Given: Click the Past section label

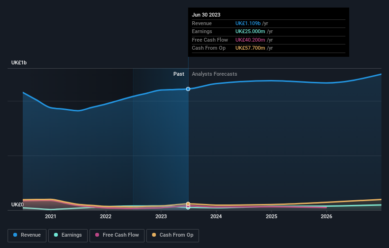Looking at the screenshot, I should 179,74.
